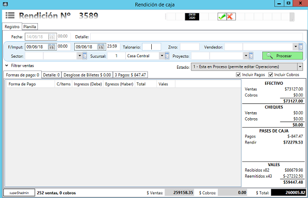The height and width of the screenshot is (198, 308).
Task: Open the Estado dropdown list
Action: 300,67
